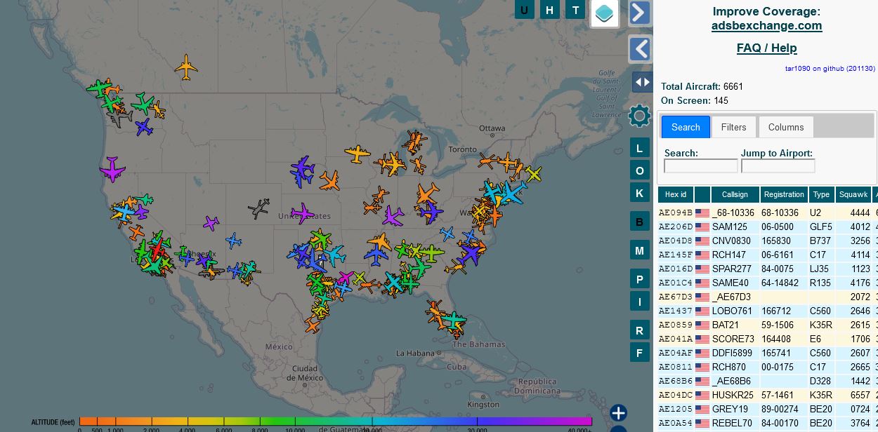Open the Columns tab
Viewport: 878px width, 432px height.
tap(786, 127)
